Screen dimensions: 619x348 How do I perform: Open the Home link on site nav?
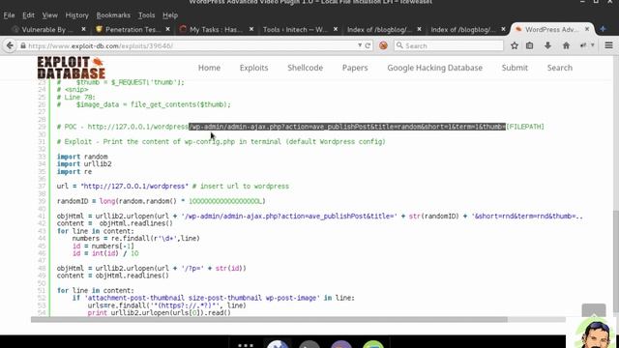pyautogui.click(x=209, y=68)
